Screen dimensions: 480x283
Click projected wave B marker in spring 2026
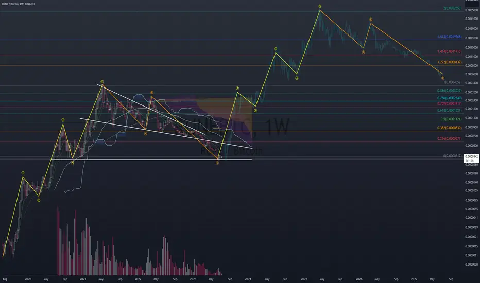click(370, 20)
